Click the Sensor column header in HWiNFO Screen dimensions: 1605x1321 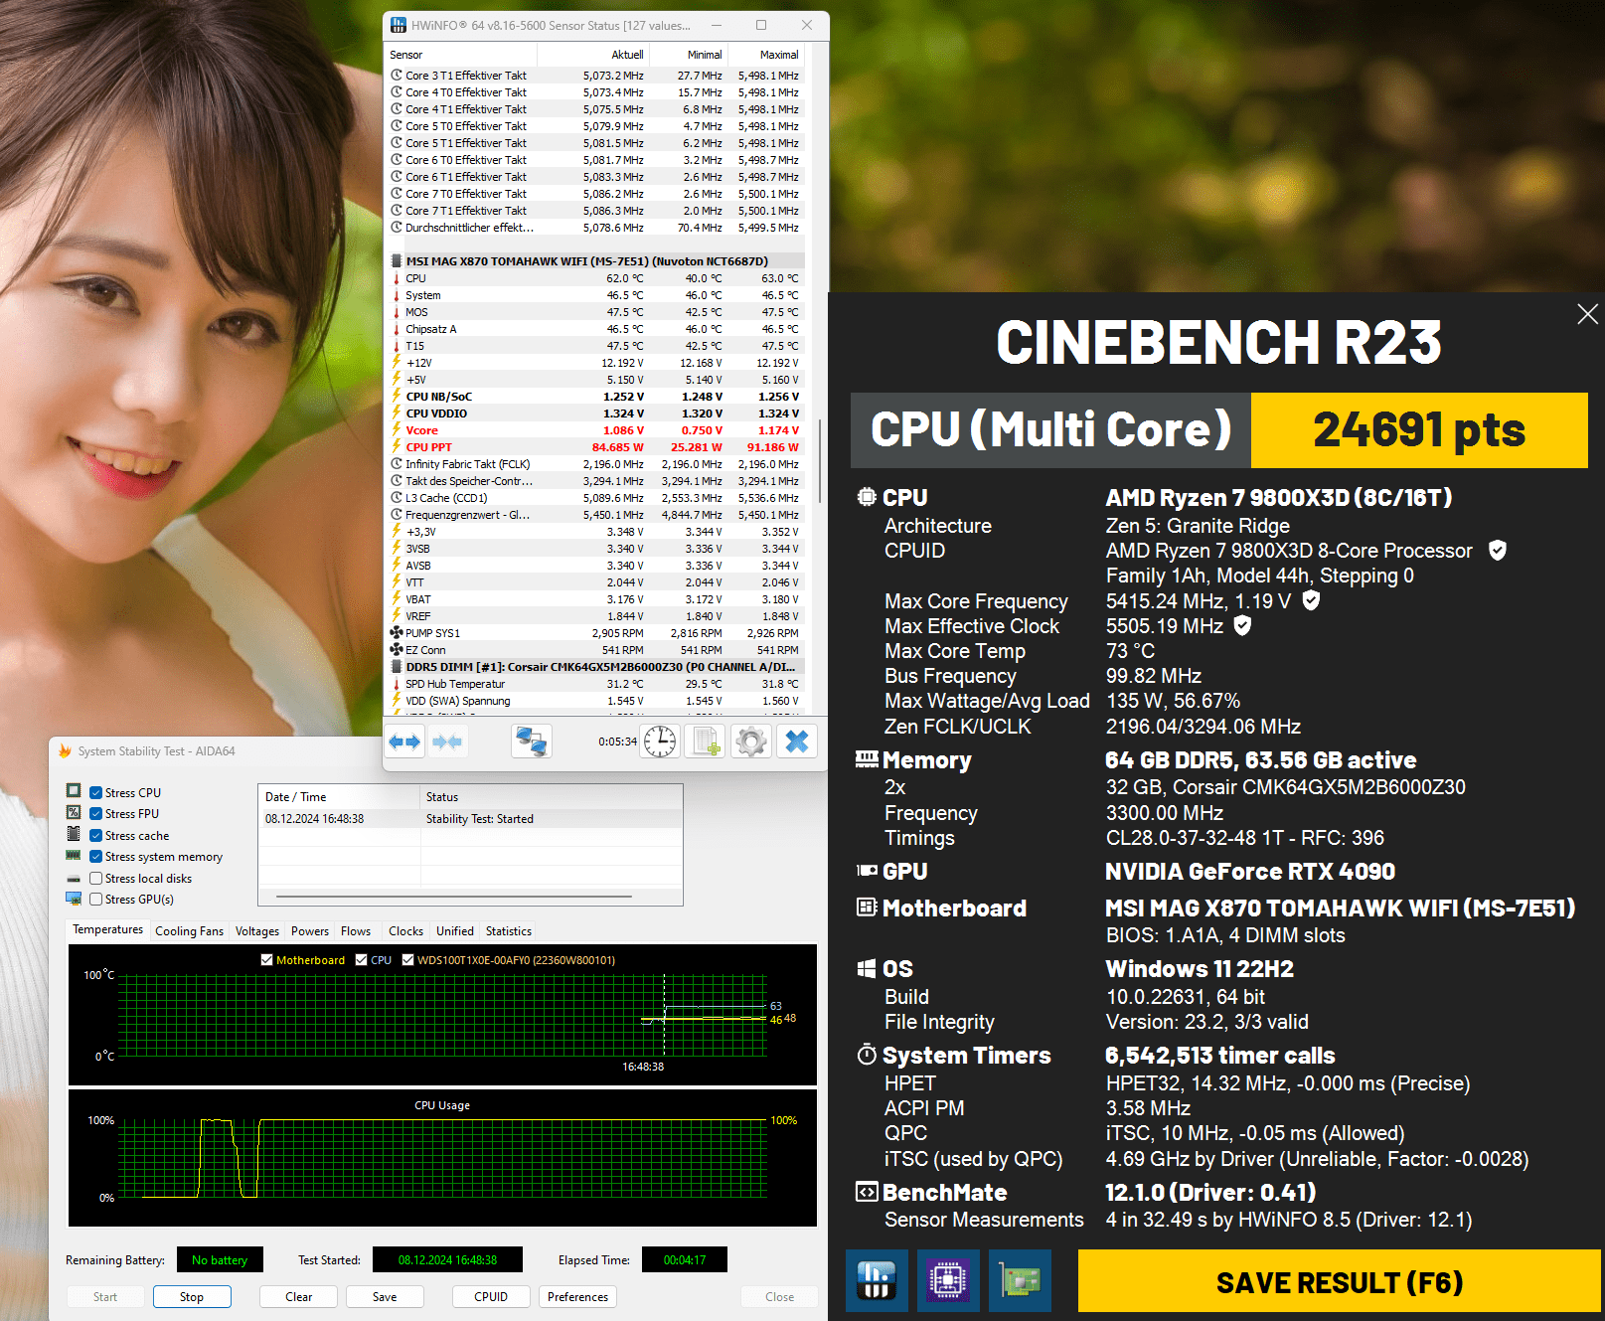point(461,55)
